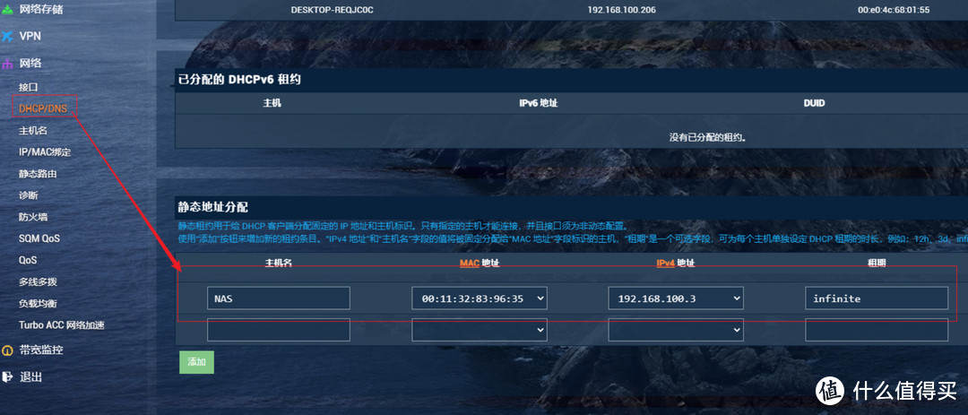
Task: Click the 没有已分配的租约 message
Action: point(708,137)
